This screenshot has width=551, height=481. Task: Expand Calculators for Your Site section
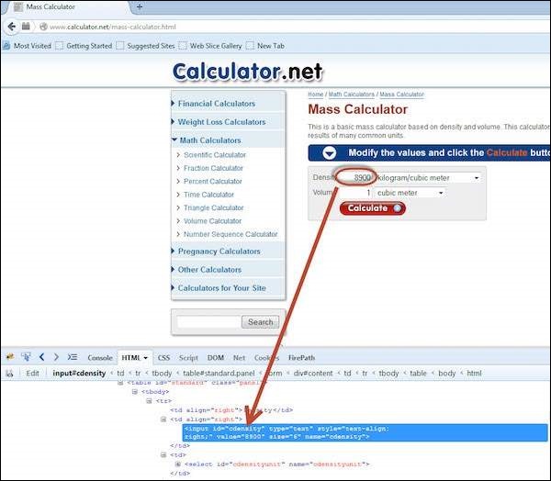(221, 287)
